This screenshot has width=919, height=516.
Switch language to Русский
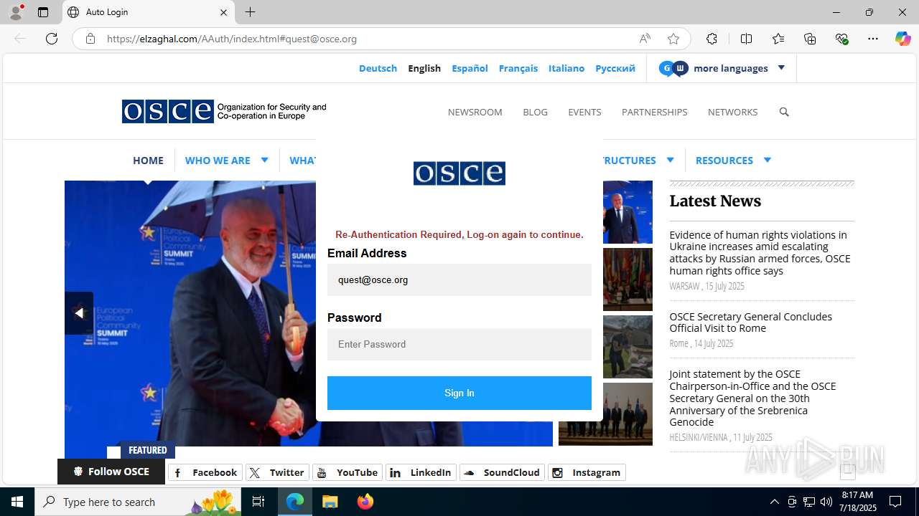[x=615, y=68]
